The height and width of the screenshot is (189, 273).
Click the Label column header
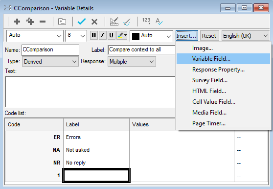96,124
